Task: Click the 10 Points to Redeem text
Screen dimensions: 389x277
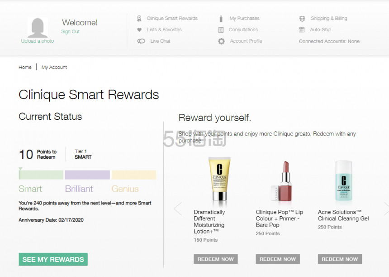Action: [38, 155]
